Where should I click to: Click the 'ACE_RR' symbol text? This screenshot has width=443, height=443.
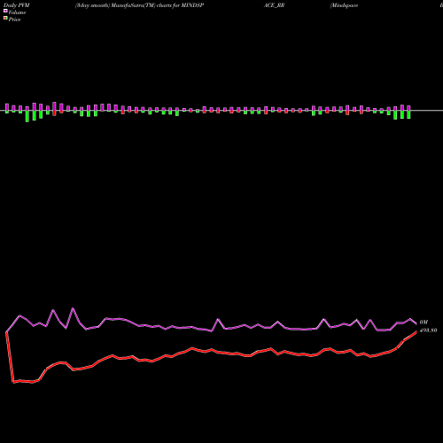coord(274,5)
